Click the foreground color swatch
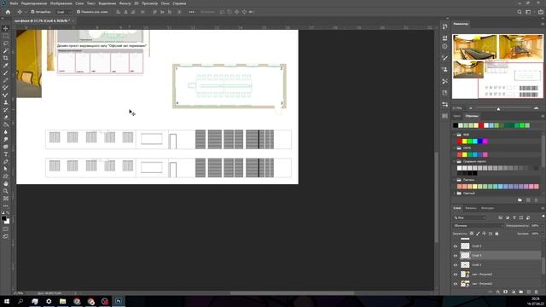This screenshot has width=546, height=307. 3,218
